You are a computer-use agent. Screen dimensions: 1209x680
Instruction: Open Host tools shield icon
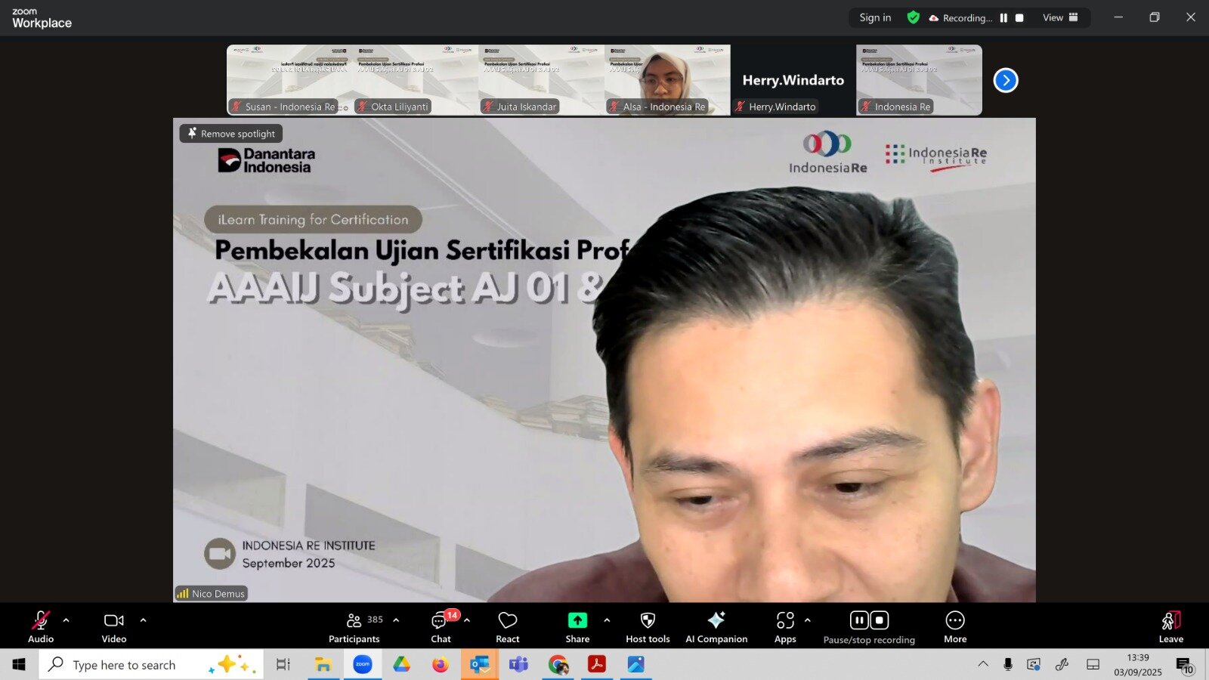point(648,627)
